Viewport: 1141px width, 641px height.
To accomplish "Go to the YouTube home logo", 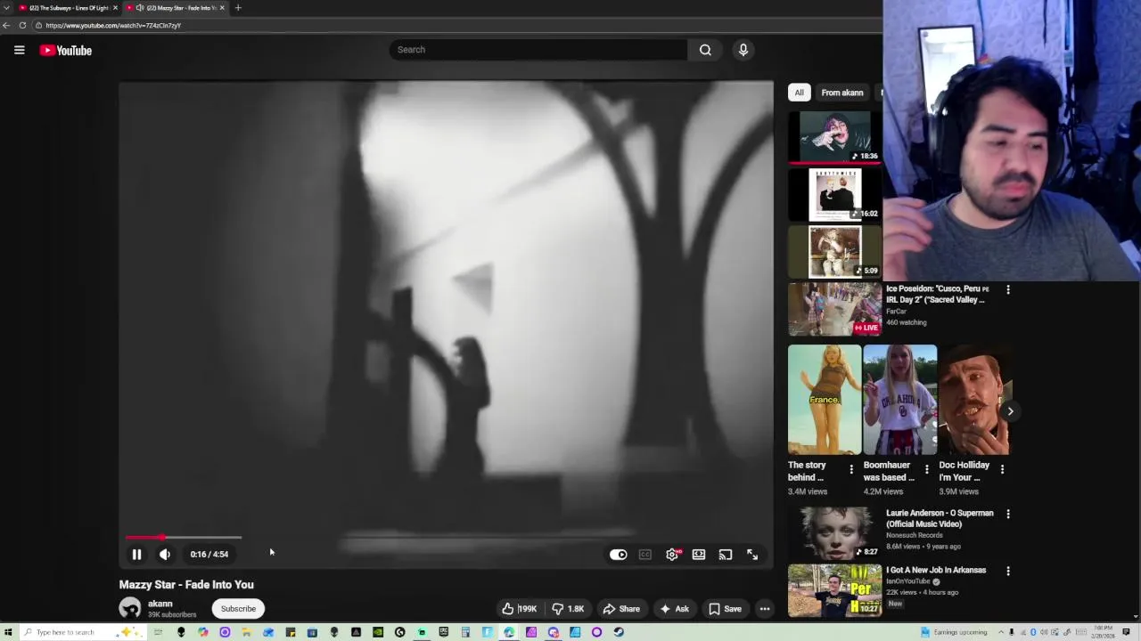I will 66,51.
